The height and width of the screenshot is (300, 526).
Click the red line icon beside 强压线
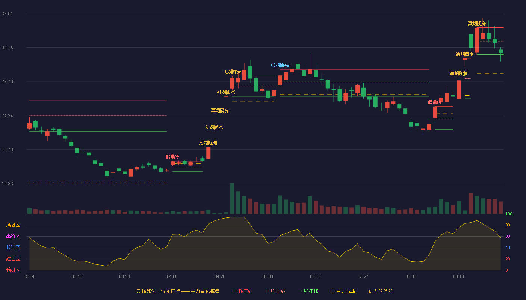(x=234, y=291)
